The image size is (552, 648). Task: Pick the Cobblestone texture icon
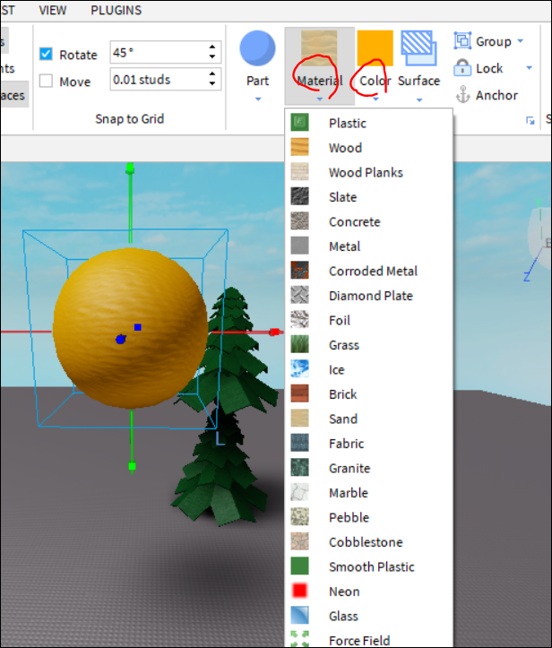(x=299, y=541)
